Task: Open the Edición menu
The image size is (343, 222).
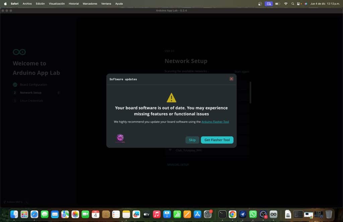Action: (x=40, y=4)
